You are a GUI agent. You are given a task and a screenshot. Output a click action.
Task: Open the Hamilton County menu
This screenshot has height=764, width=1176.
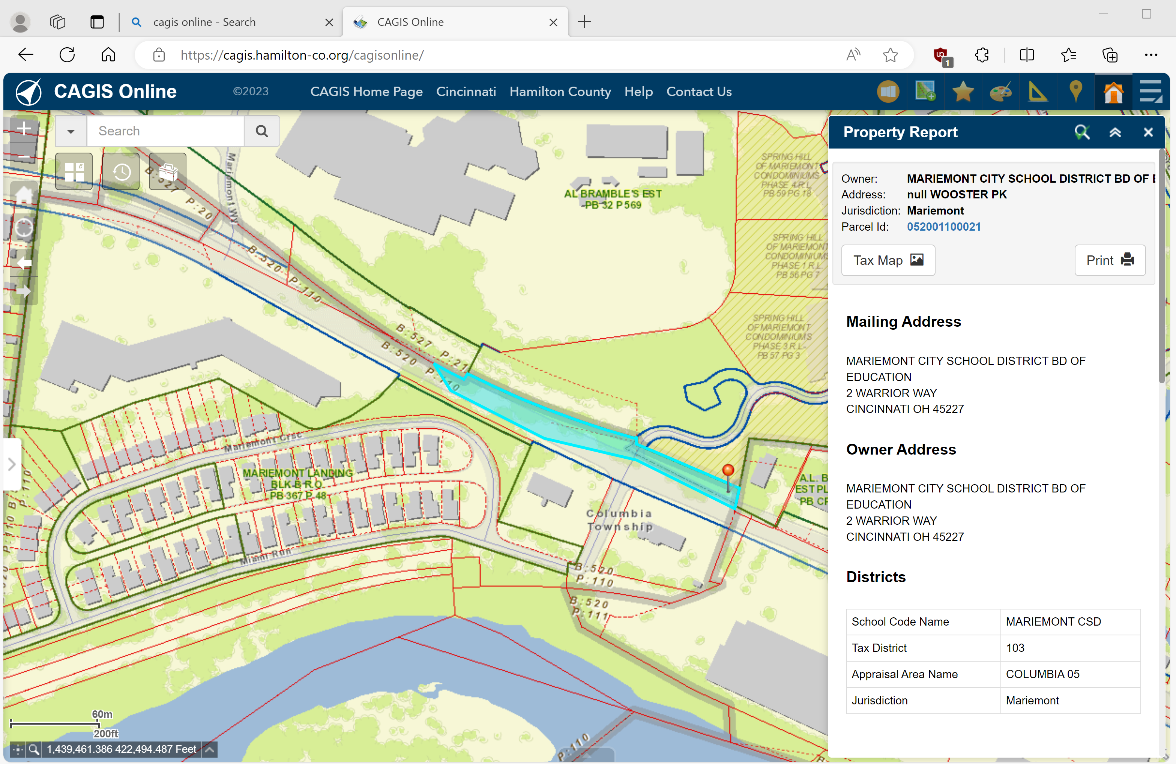560,92
